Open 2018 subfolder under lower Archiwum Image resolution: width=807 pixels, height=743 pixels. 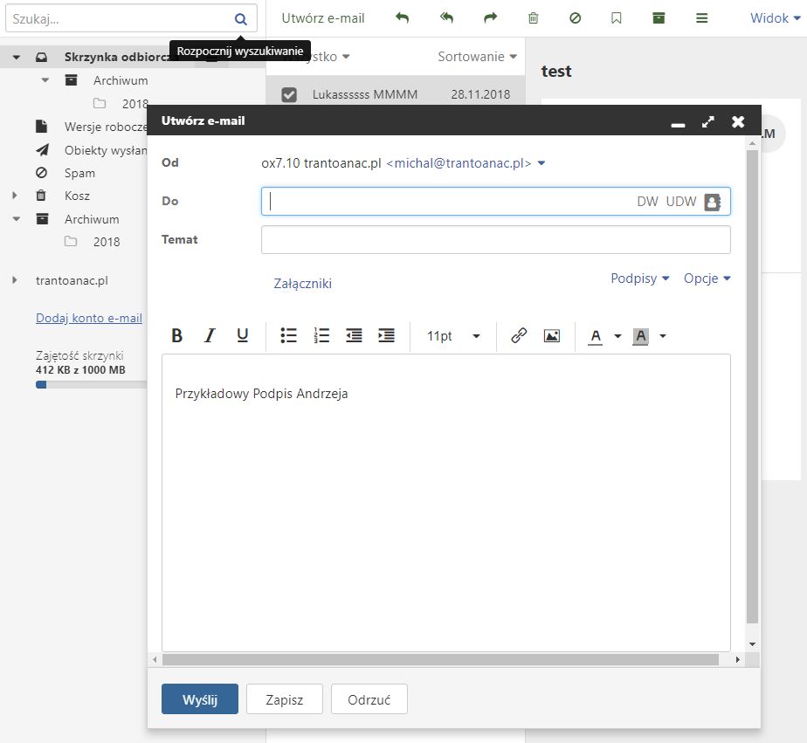point(106,242)
